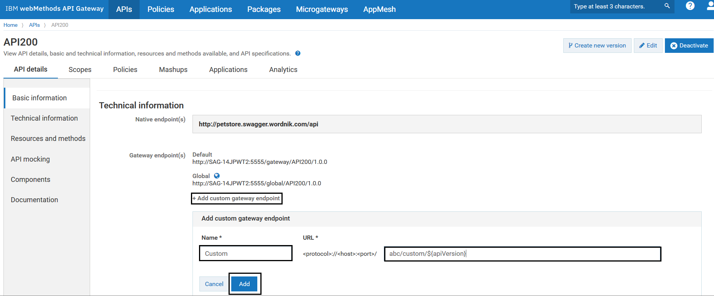Open the help question mark icon

tap(690, 6)
